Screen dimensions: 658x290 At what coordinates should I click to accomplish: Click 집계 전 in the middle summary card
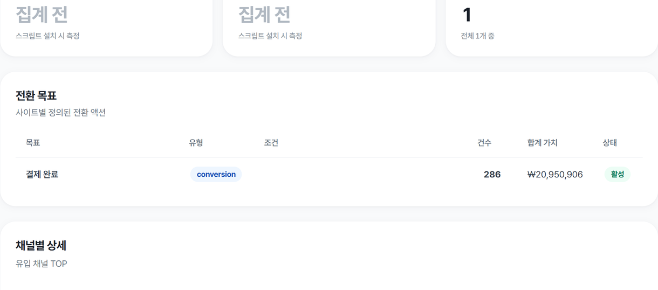264,15
